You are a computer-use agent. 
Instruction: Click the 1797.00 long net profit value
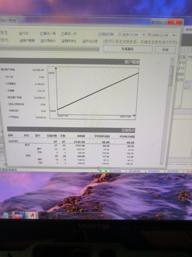click(x=80, y=146)
